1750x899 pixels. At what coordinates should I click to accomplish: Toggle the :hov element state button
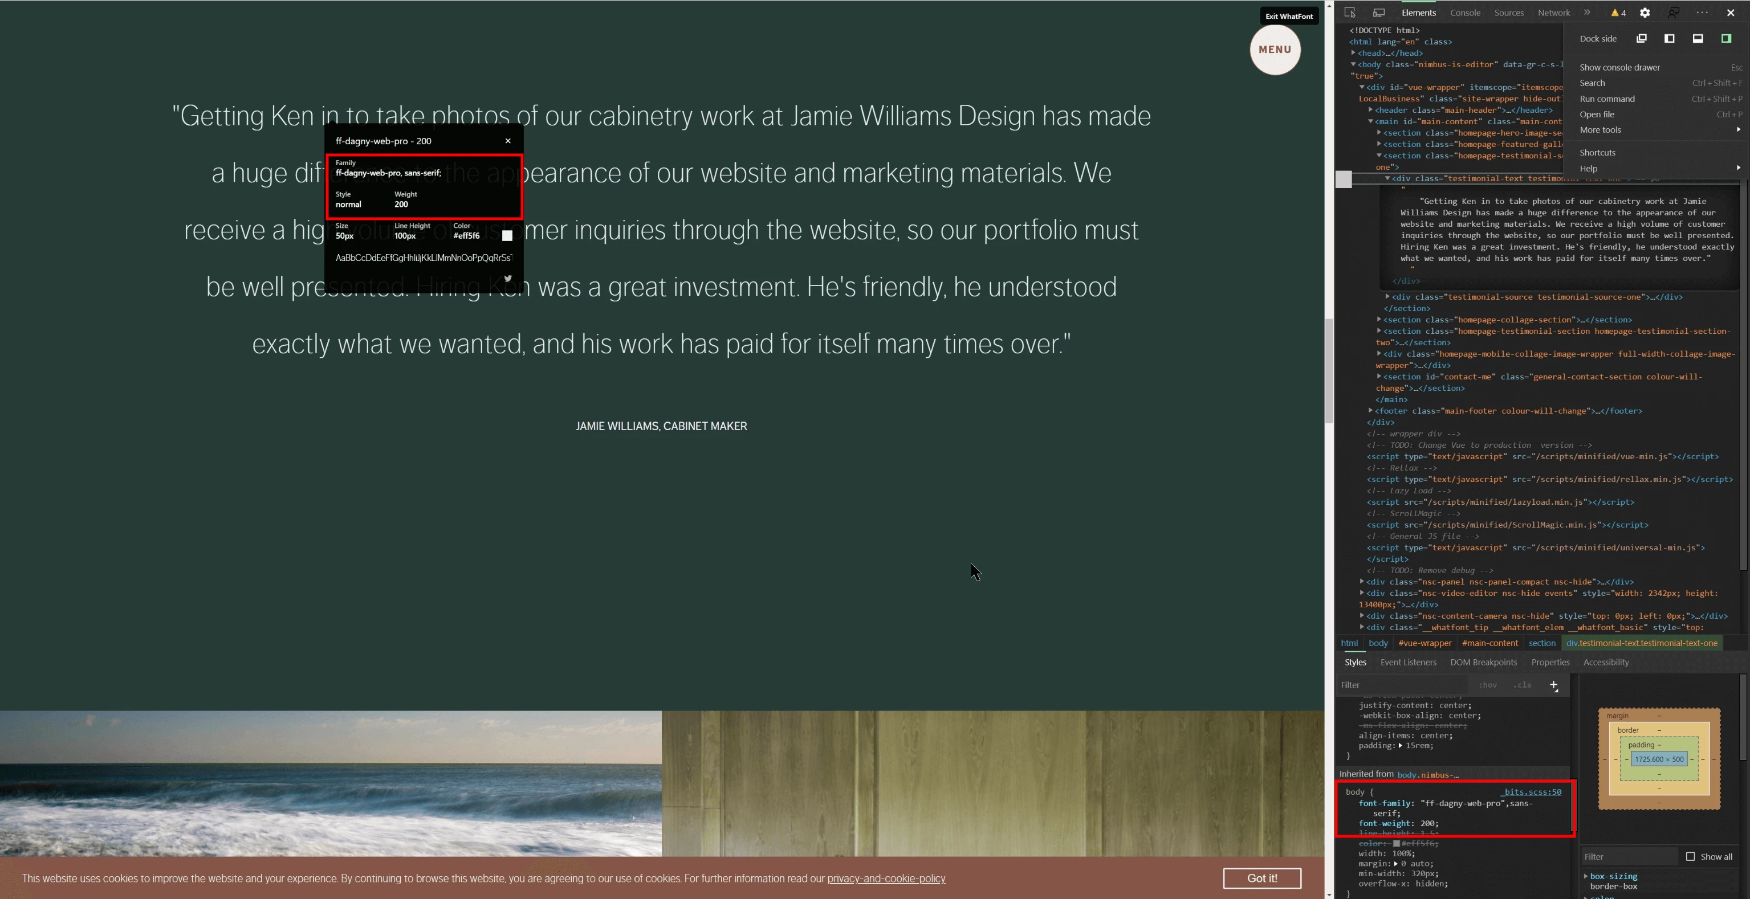tap(1488, 684)
